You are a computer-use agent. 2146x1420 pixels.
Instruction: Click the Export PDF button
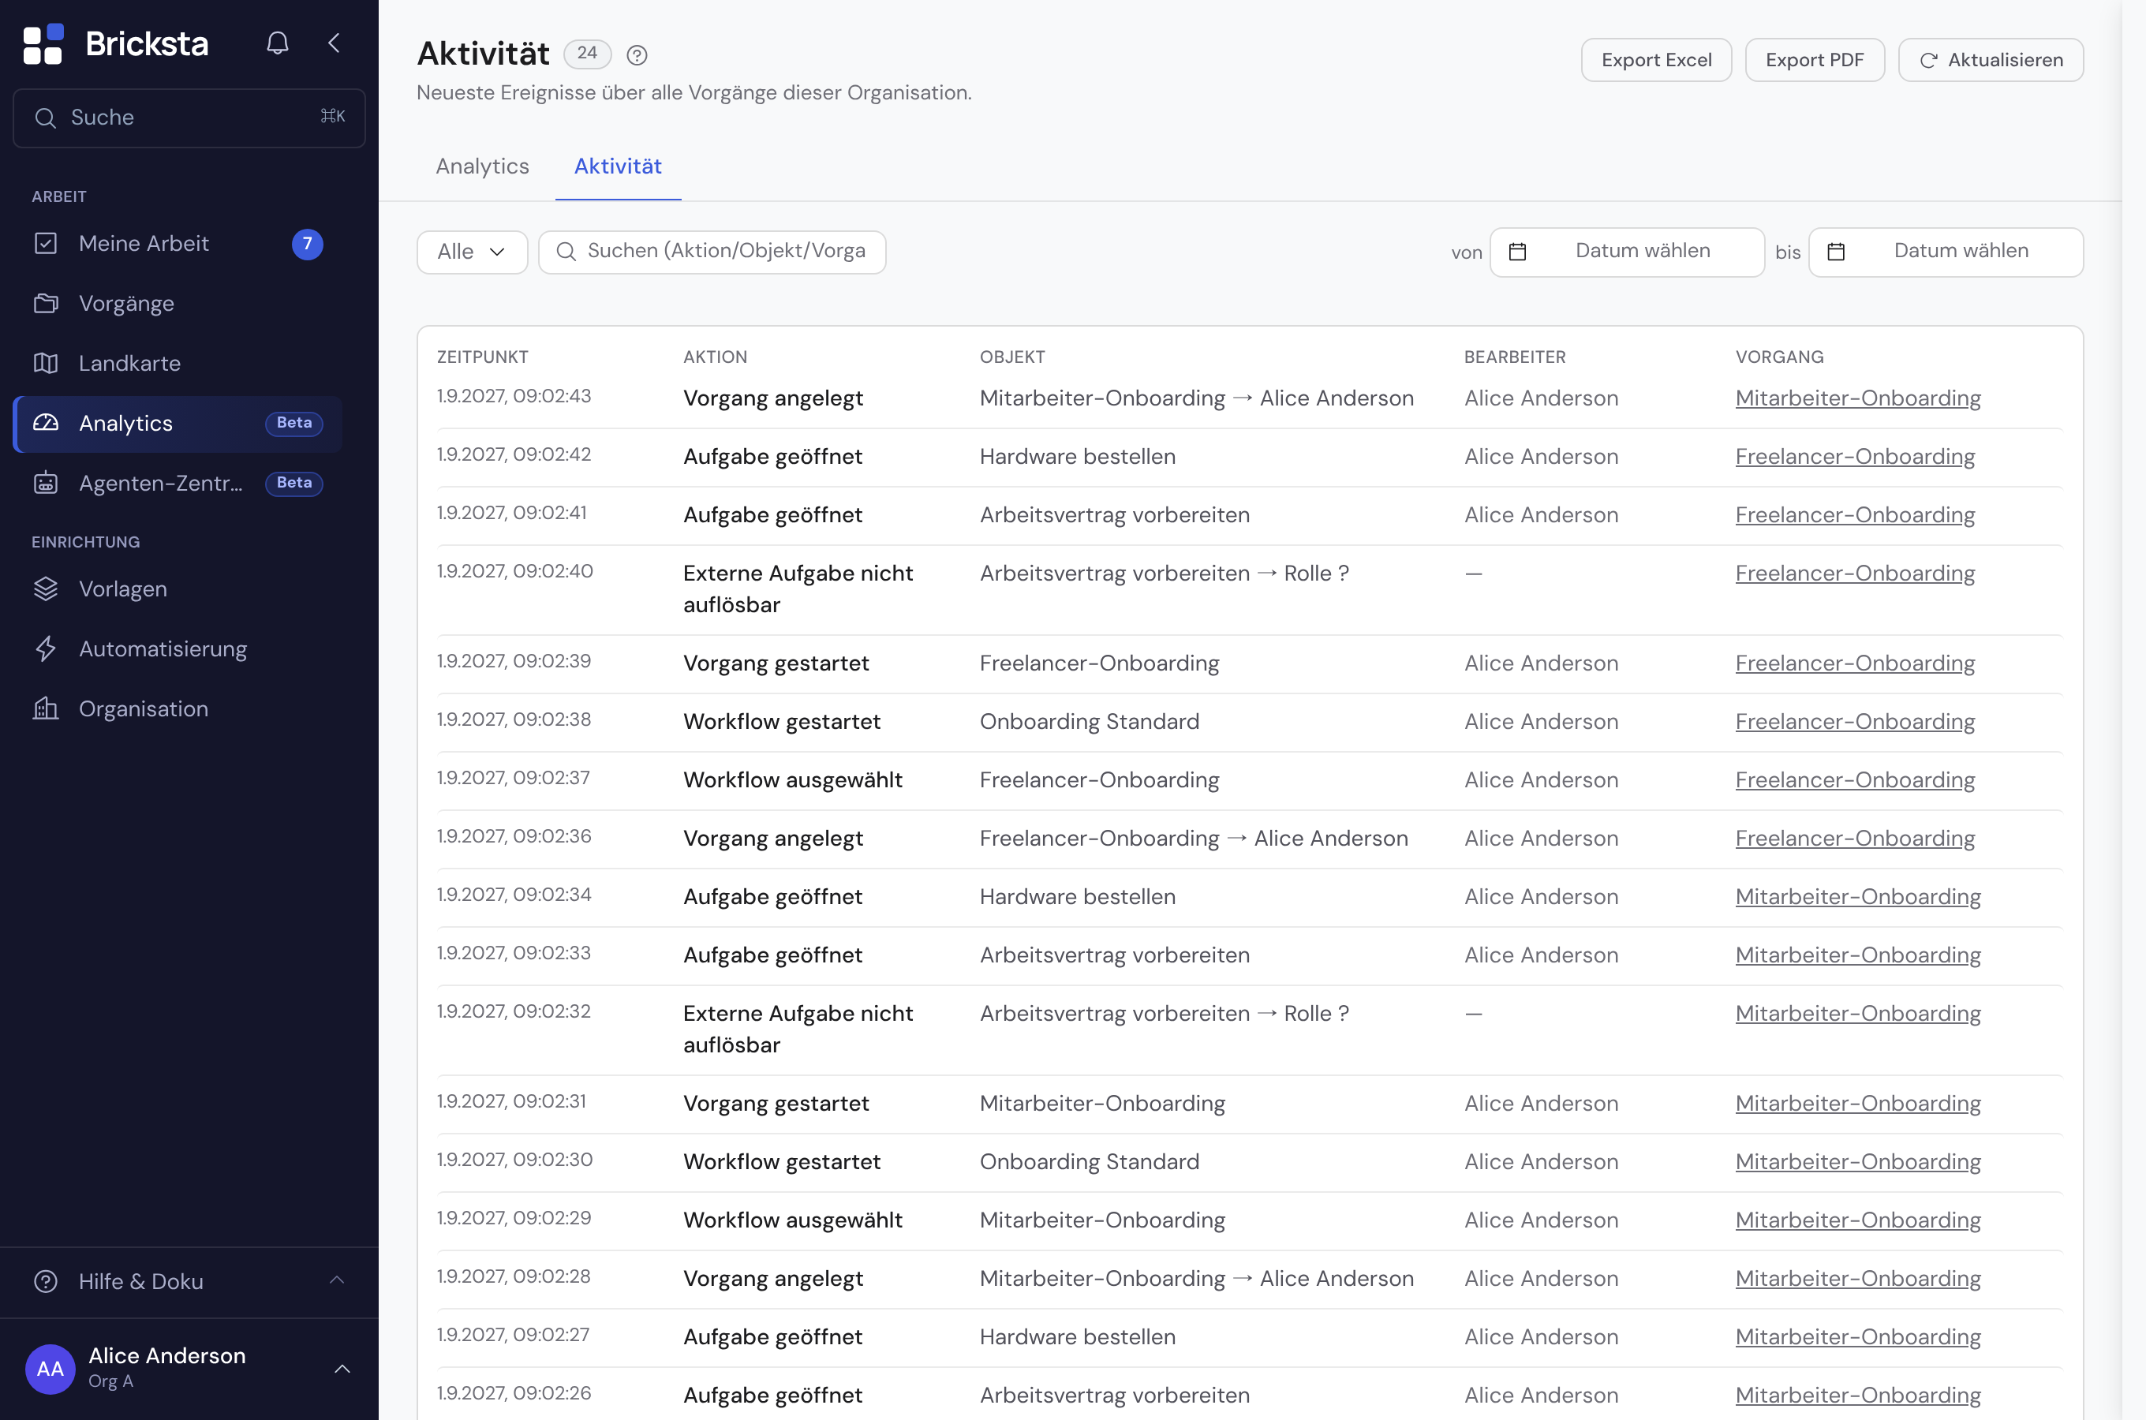pyautogui.click(x=1814, y=60)
